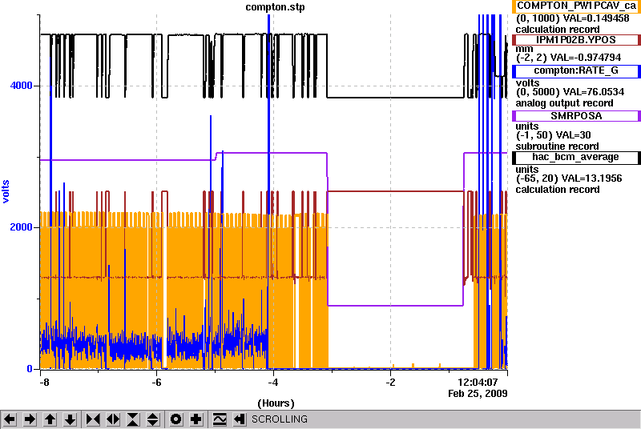Click the -8 x-axis tick label
The width and height of the screenshot is (641, 429).
[44, 383]
